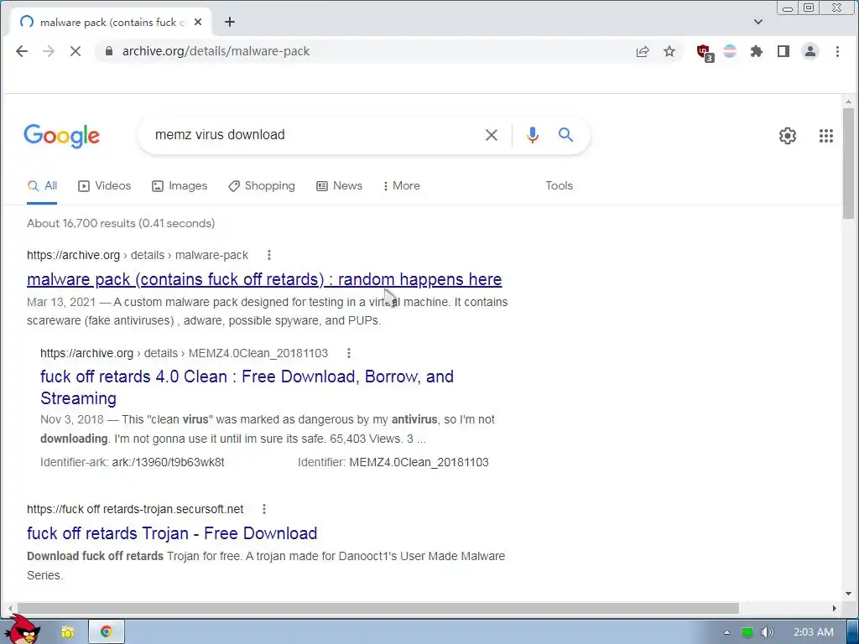Click the horizontal scrollbar right arrow
The width and height of the screenshot is (859, 644).
835,609
